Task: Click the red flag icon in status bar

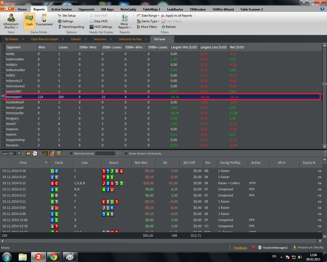Action: pos(253,247)
